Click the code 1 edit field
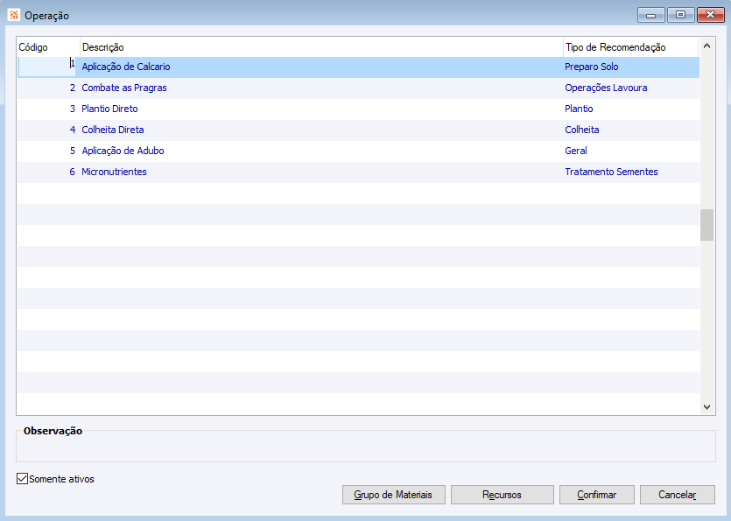Viewport: 731px width, 521px height. point(46,67)
